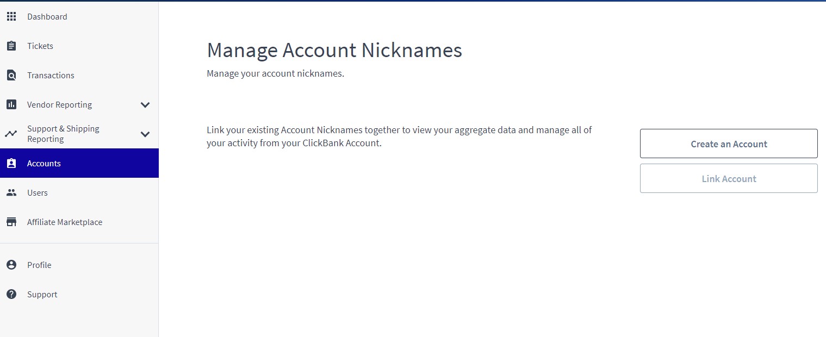Viewport: 826px width, 337px height.
Task: Click the Vendor Reporting bar chart icon
Action: 11,104
